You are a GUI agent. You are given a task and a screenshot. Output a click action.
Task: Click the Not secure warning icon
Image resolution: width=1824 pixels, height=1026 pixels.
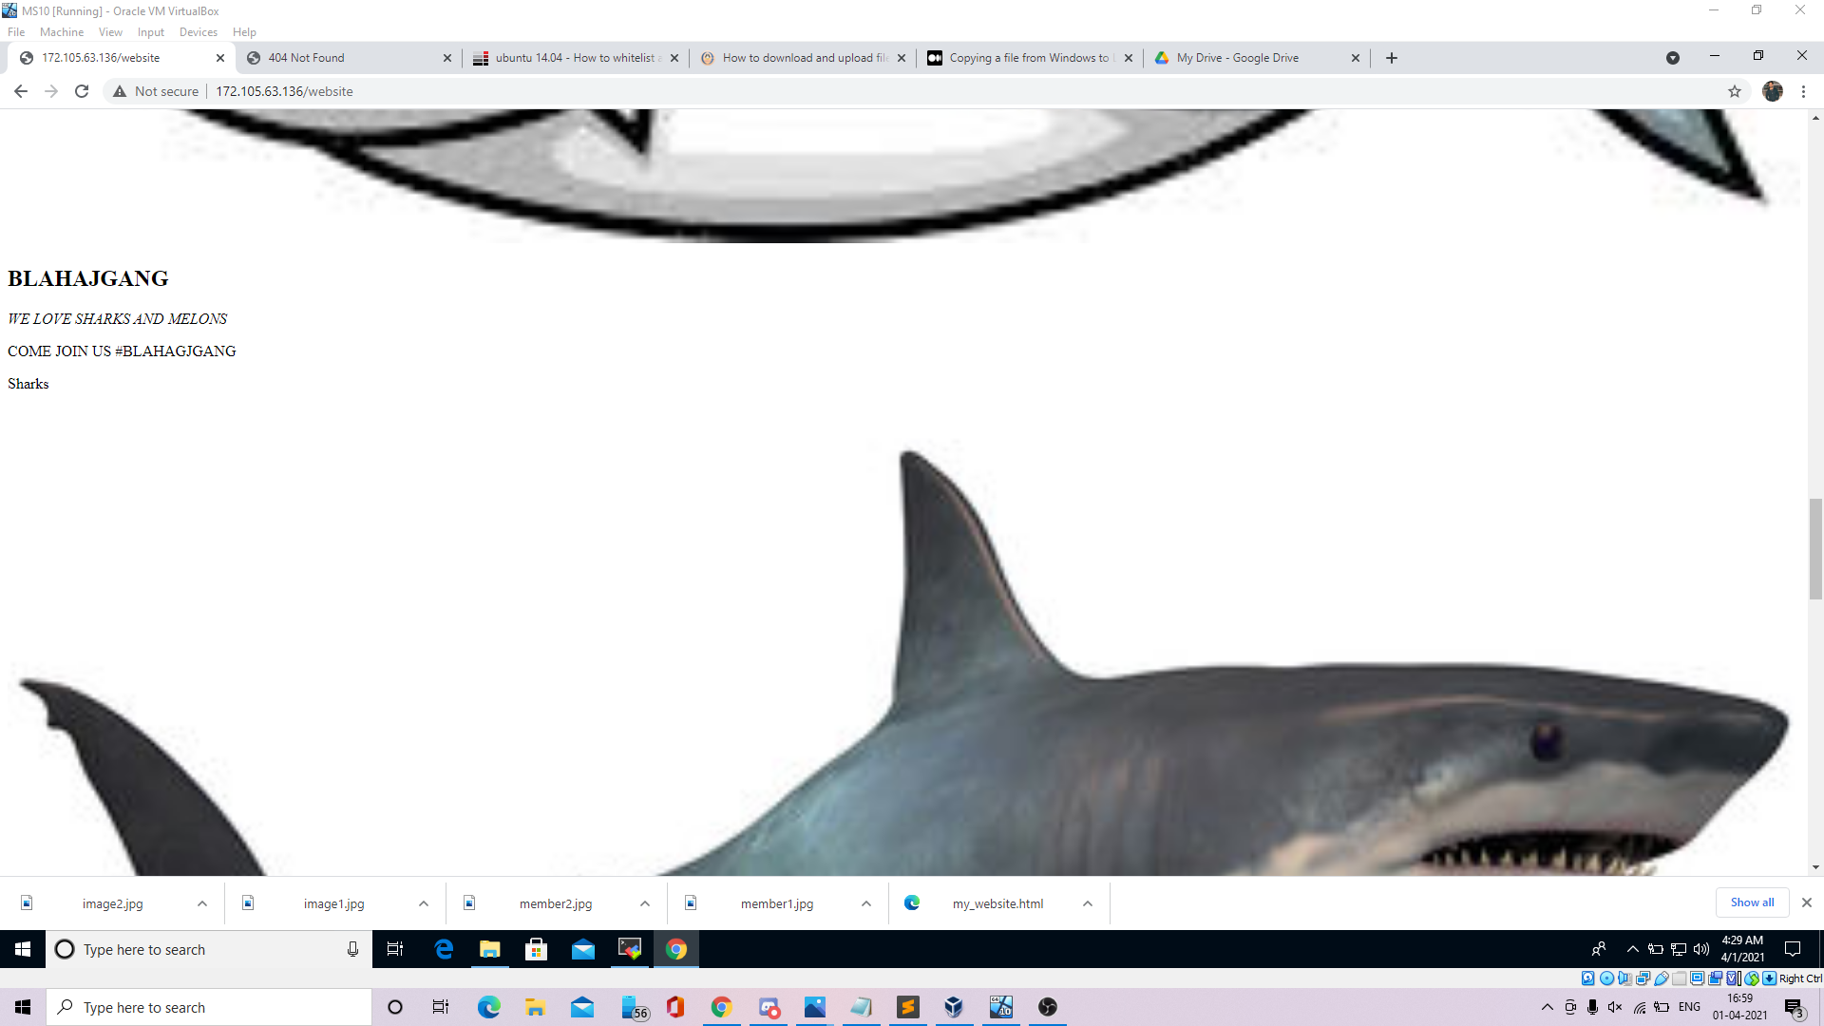(x=120, y=91)
